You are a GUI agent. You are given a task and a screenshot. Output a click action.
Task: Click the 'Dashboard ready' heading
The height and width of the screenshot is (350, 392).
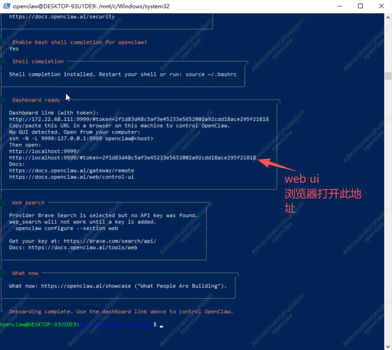coord(36,100)
